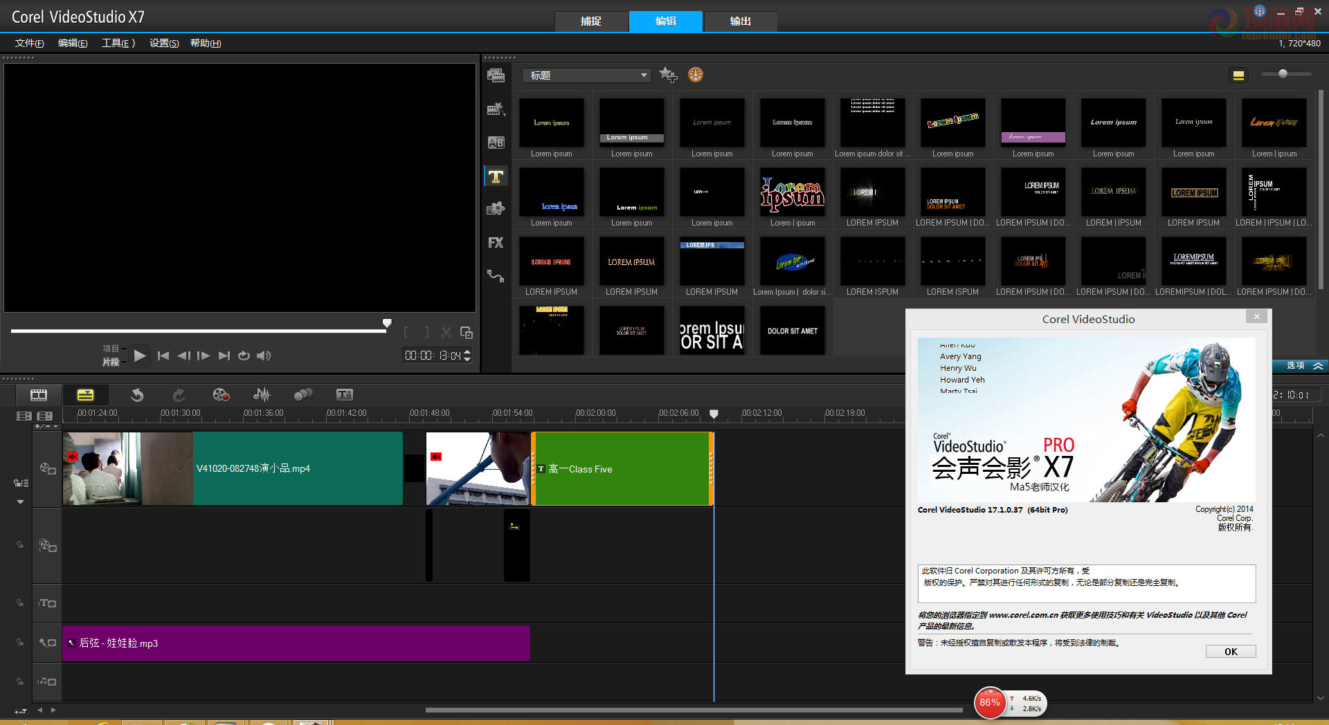Open the FX filter library
1329x725 pixels.
point(496,243)
